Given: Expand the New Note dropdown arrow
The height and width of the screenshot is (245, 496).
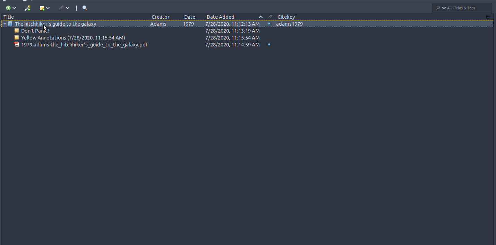Looking at the screenshot, I should (48, 8).
